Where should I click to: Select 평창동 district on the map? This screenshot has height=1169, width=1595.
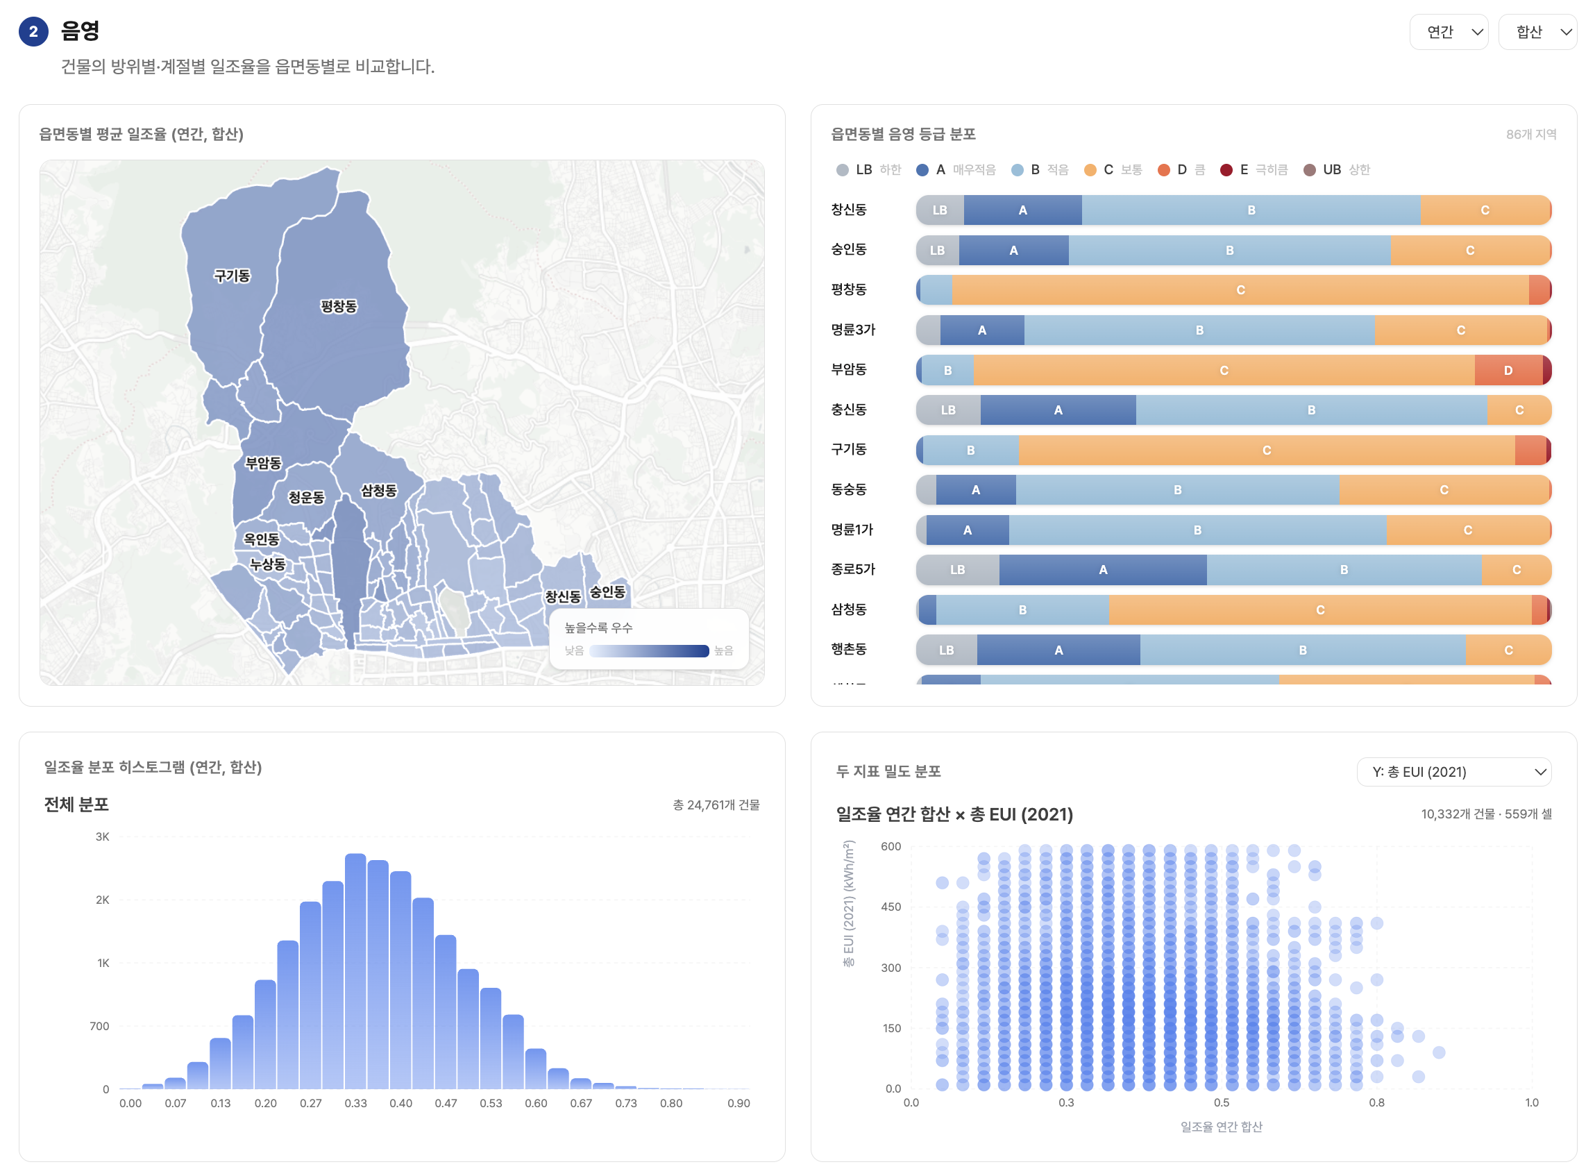pyautogui.click(x=338, y=306)
